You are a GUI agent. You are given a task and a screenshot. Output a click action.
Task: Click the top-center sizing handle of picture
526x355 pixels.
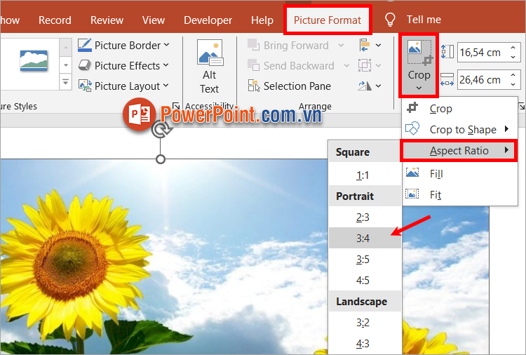coord(161,159)
